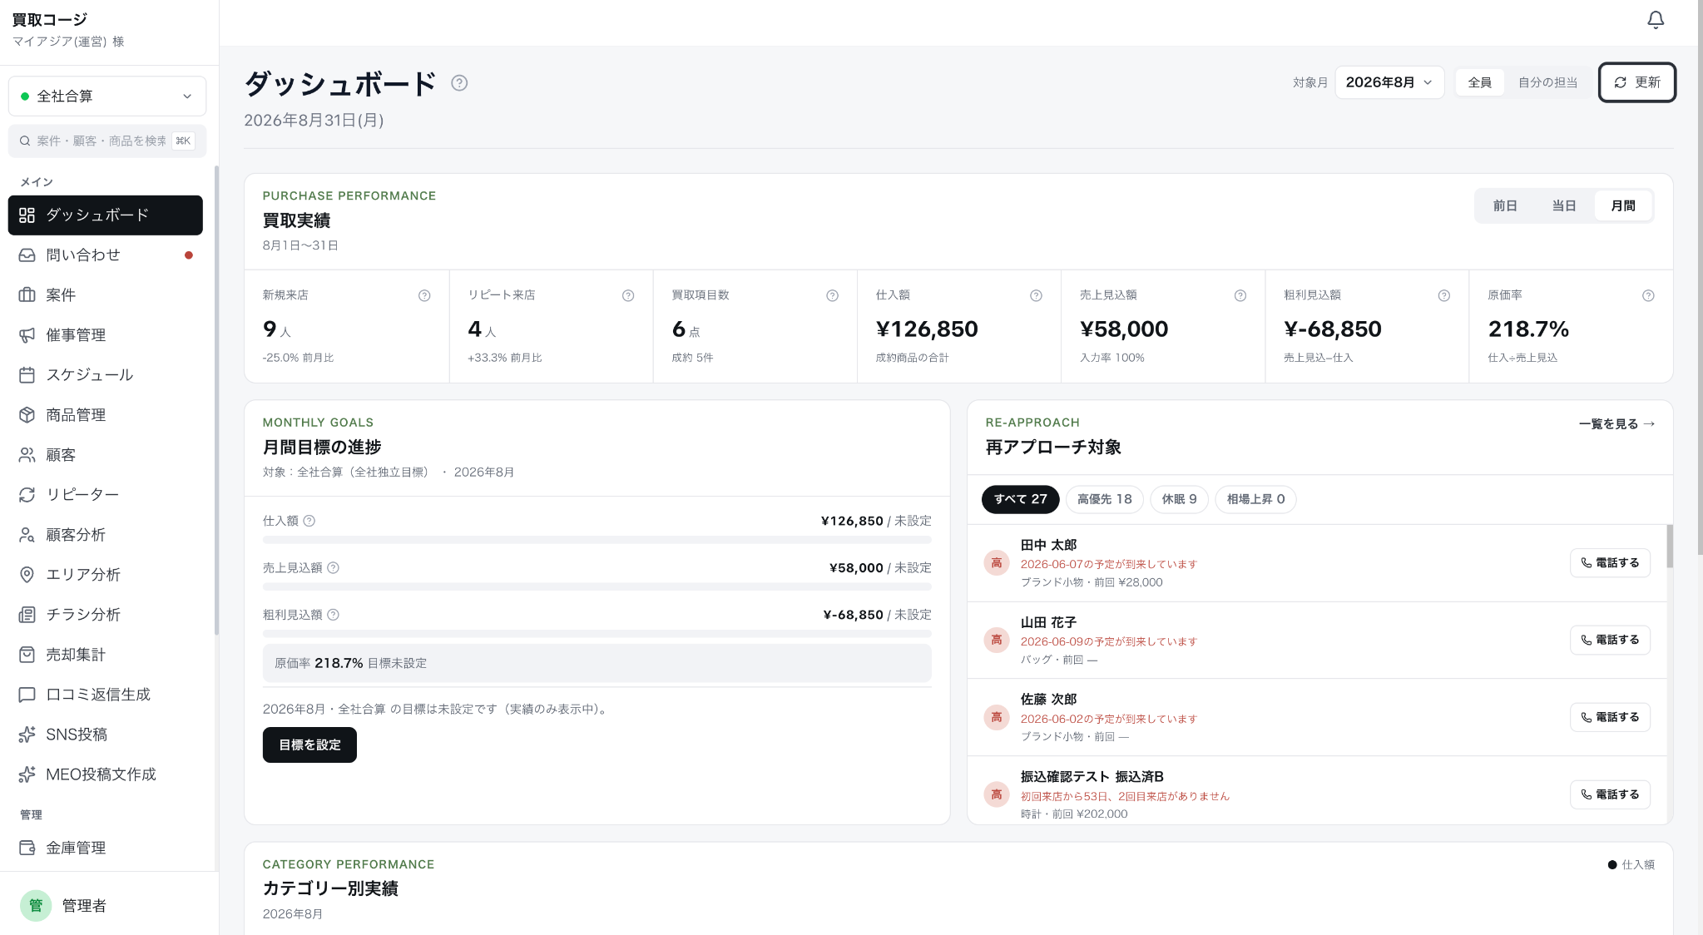Click the 更新 refresh button
Viewport: 1703px width, 935px height.
(1636, 82)
